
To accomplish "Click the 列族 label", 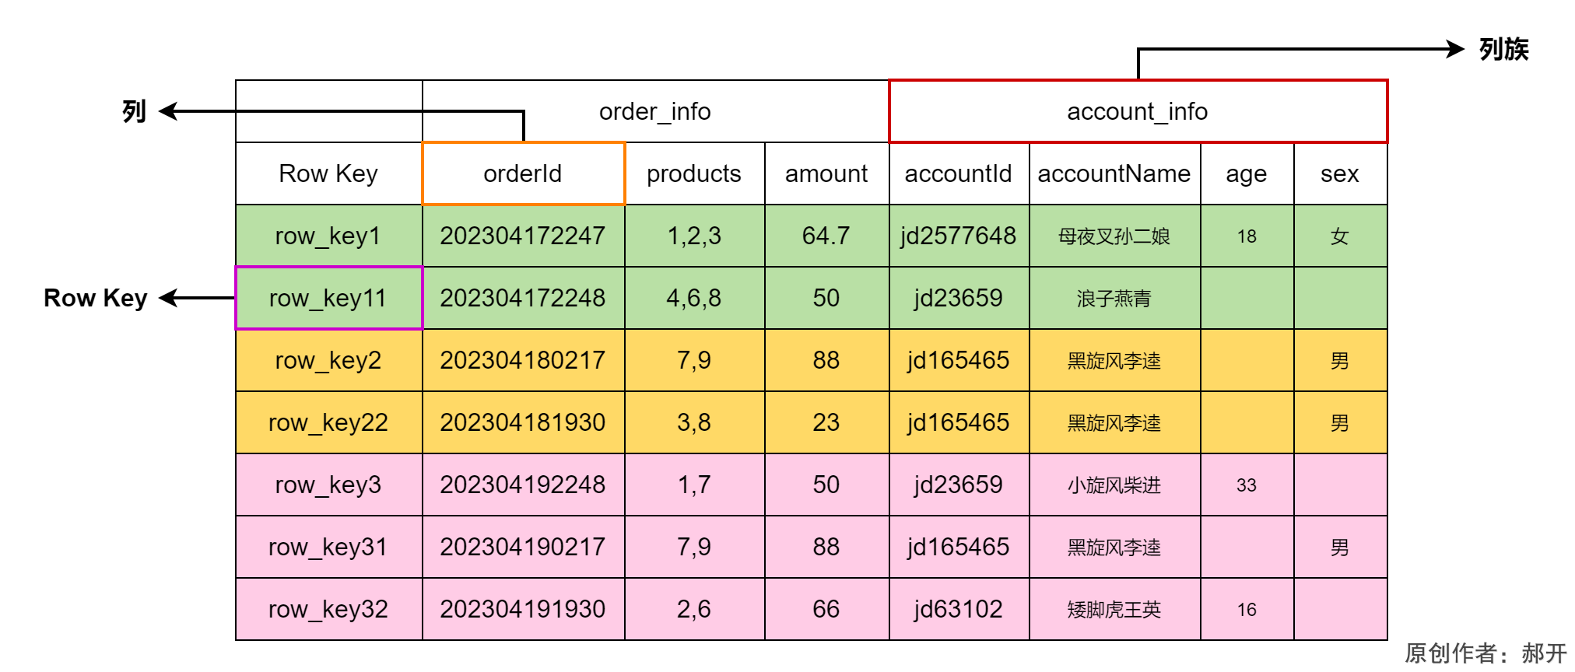I will (x=1503, y=49).
